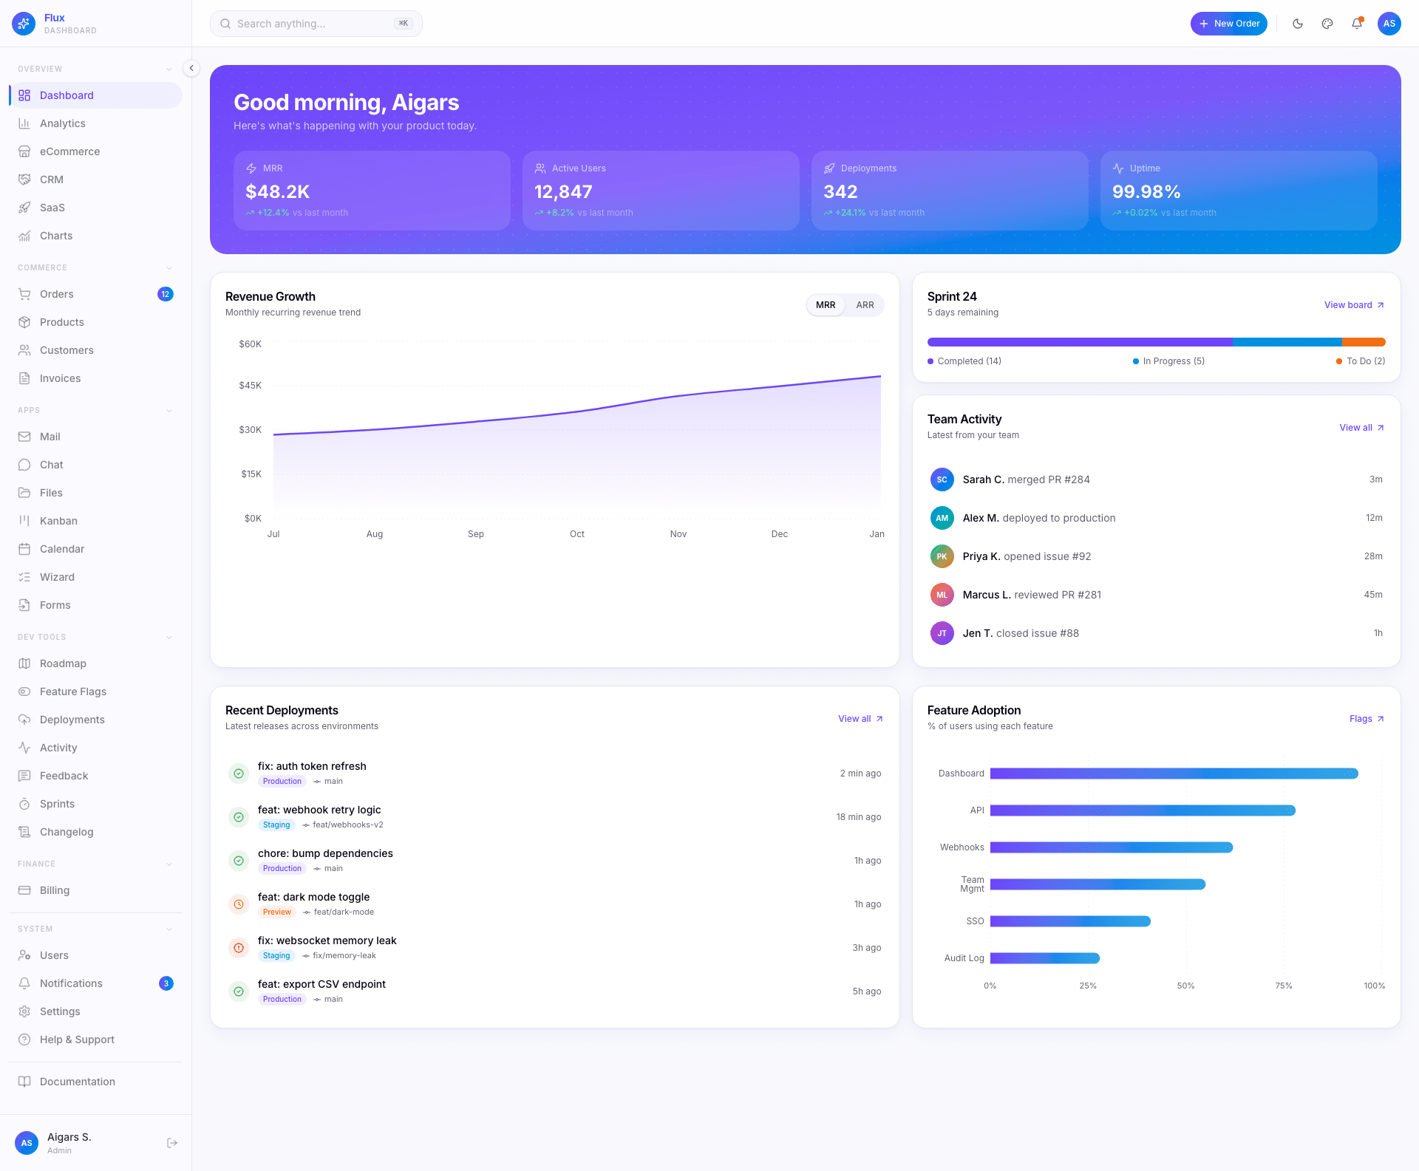Click the notifications bell icon
Viewport: 1419px width, 1171px height.
(x=1357, y=23)
